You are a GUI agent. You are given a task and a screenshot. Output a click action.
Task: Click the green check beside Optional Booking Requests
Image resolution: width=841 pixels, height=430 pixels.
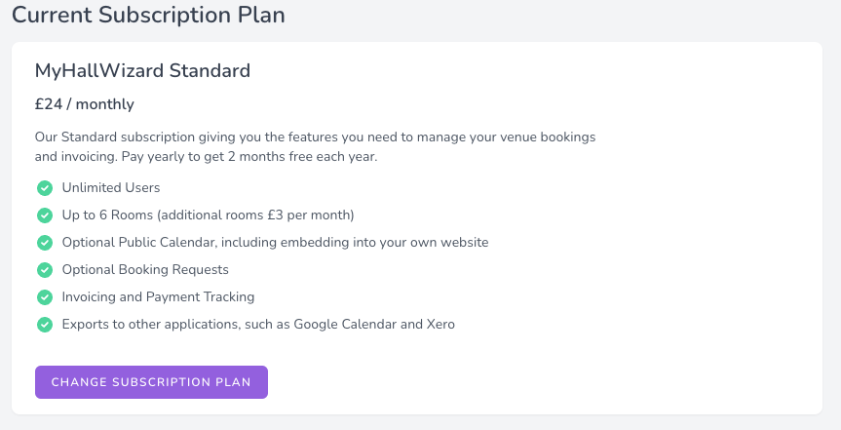[45, 270]
